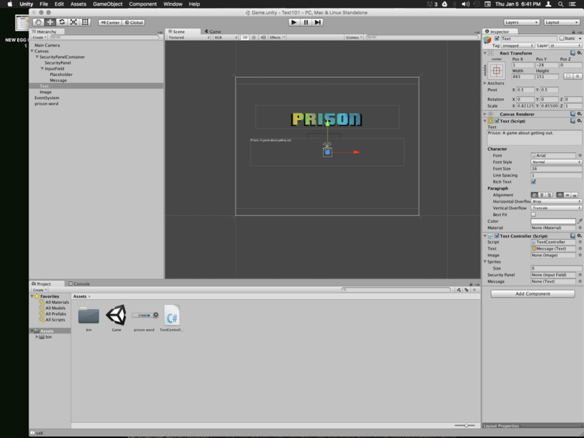
Task: Select the Rotate tool in toolbar
Action: (62, 22)
